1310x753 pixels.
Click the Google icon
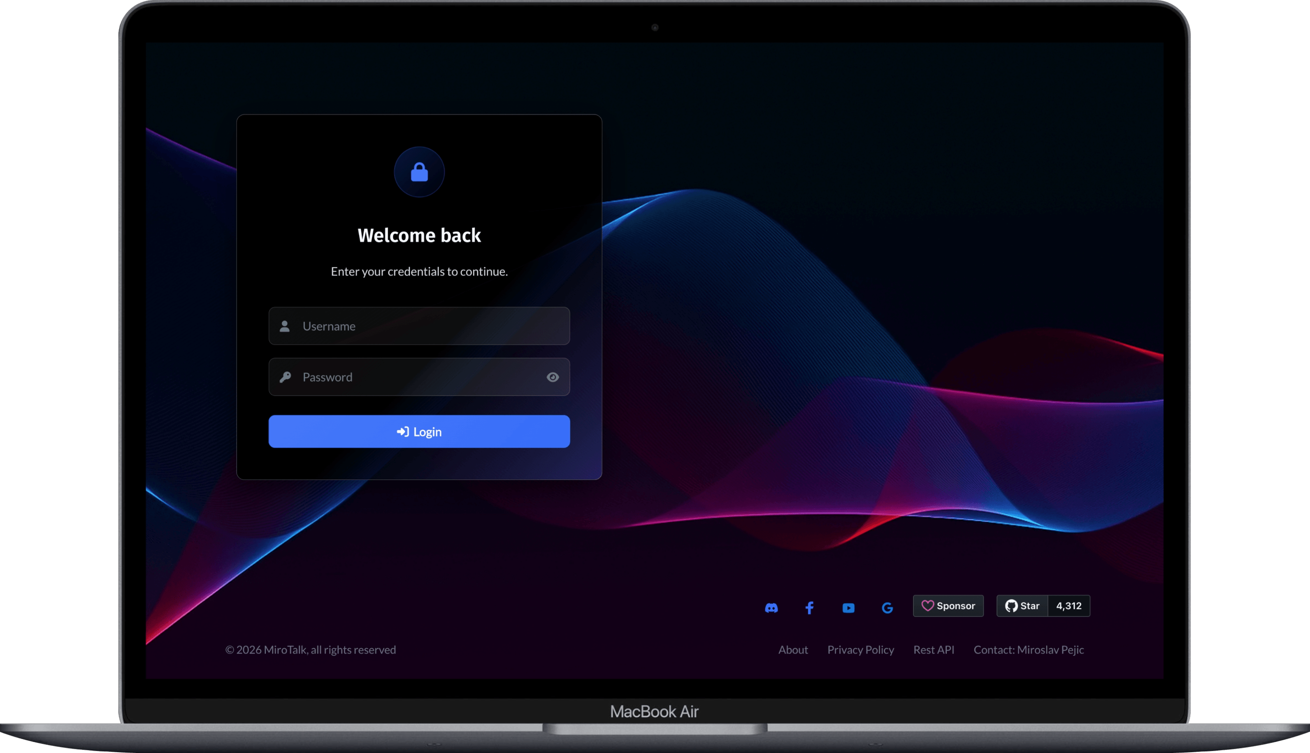[x=887, y=608]
